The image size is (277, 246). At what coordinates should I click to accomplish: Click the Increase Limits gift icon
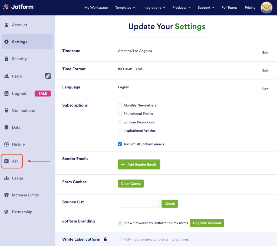coord(6,195)
